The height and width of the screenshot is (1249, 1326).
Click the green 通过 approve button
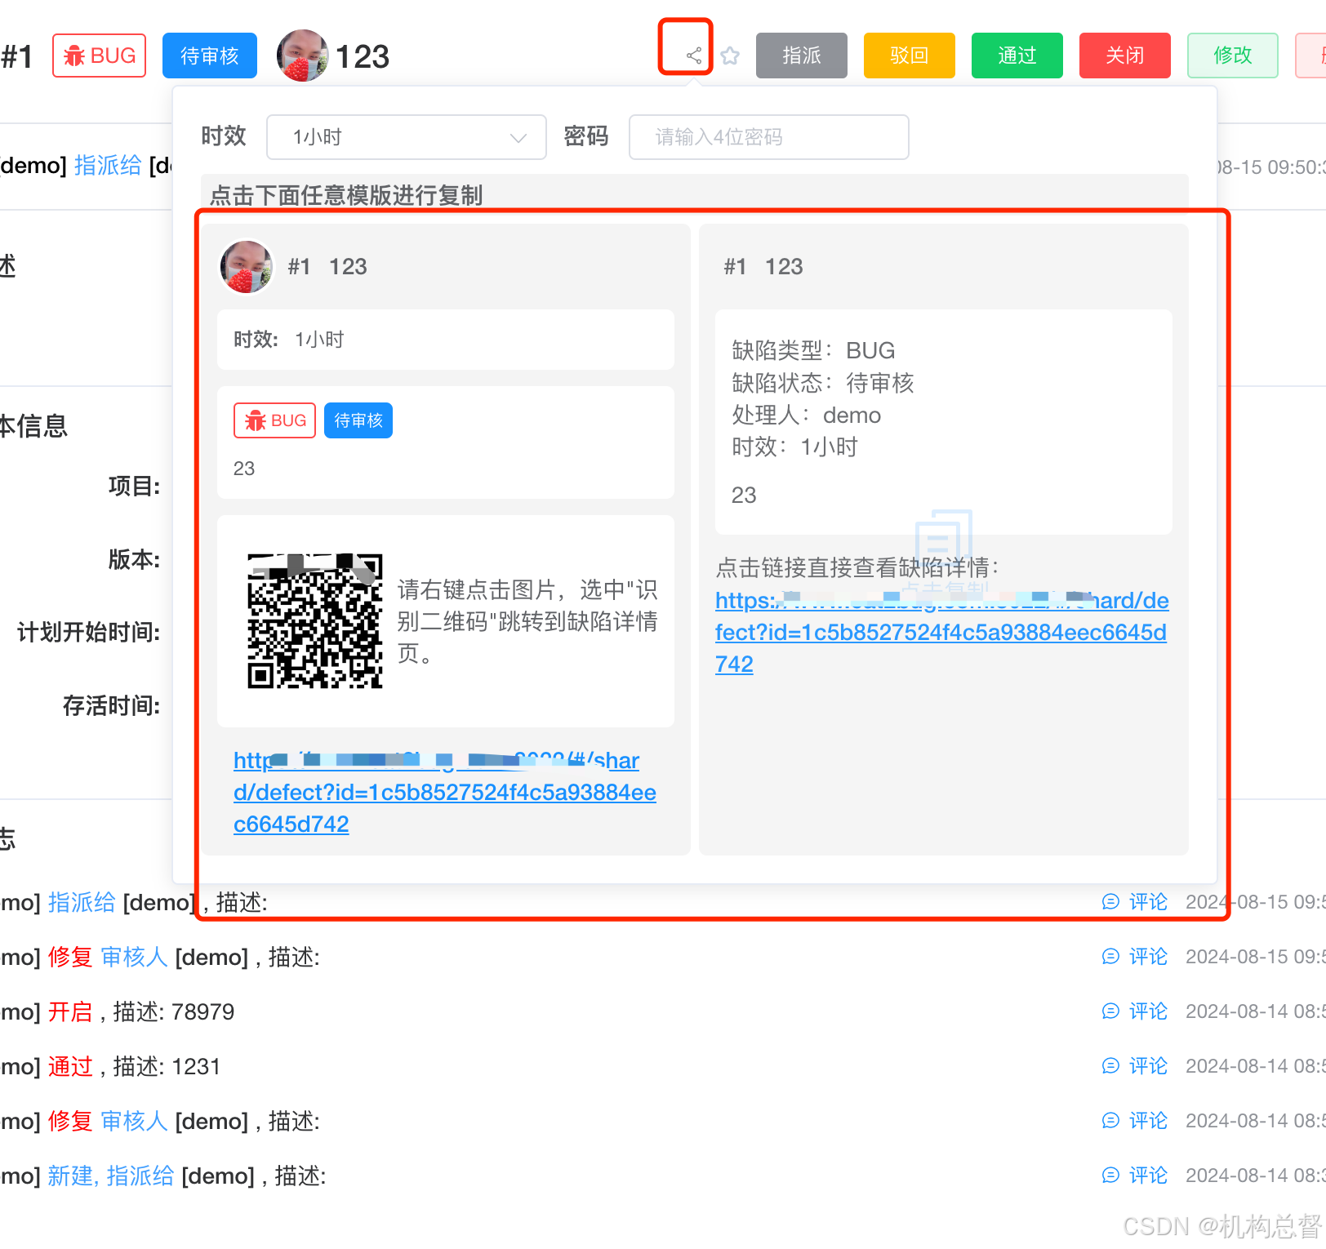(x=1017, y=56)
